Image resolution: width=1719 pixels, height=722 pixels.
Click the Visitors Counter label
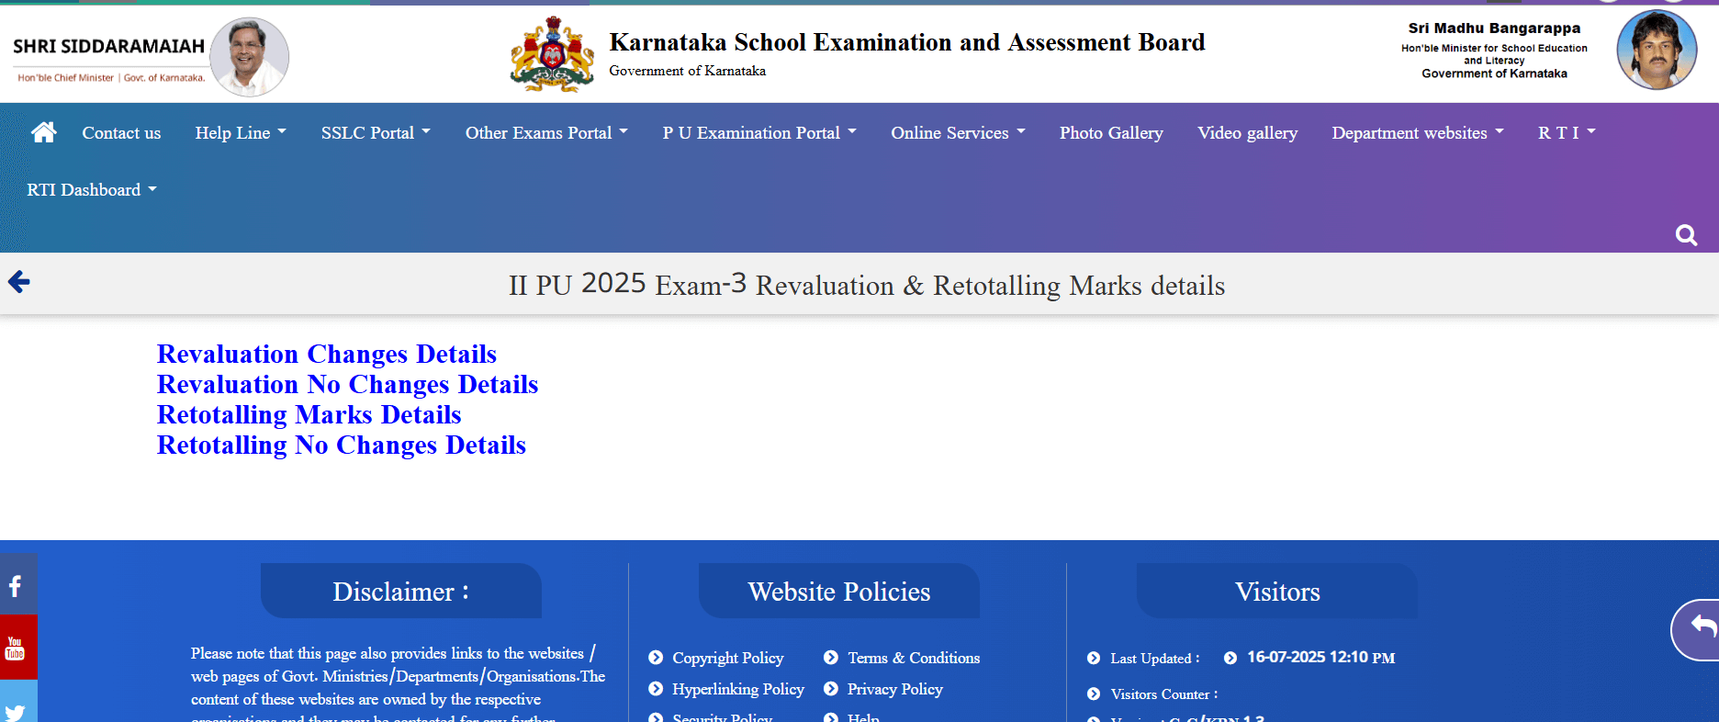(1163, 694)
